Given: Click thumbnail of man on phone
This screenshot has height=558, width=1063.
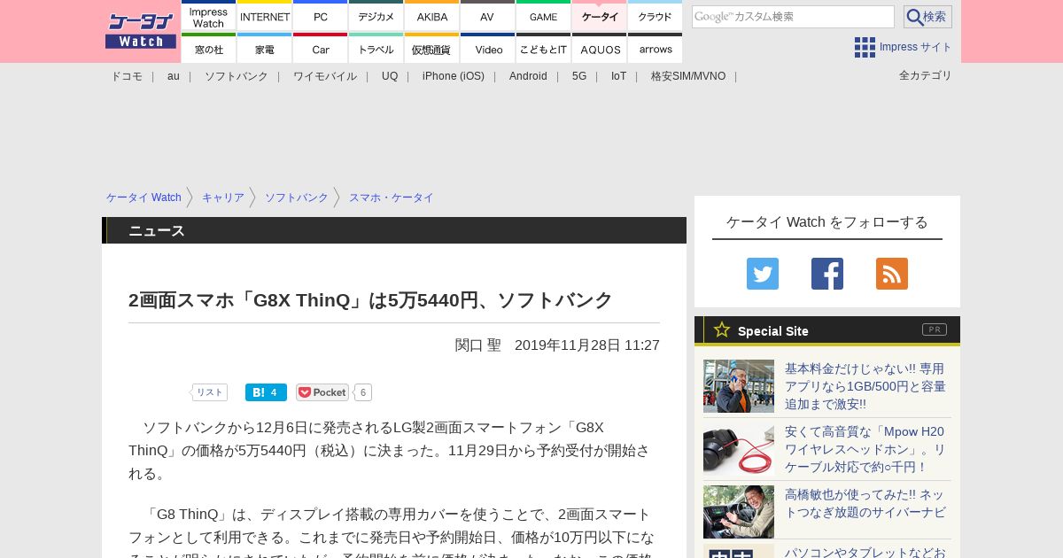Looking at the screenshot, I should click(739, 386).
